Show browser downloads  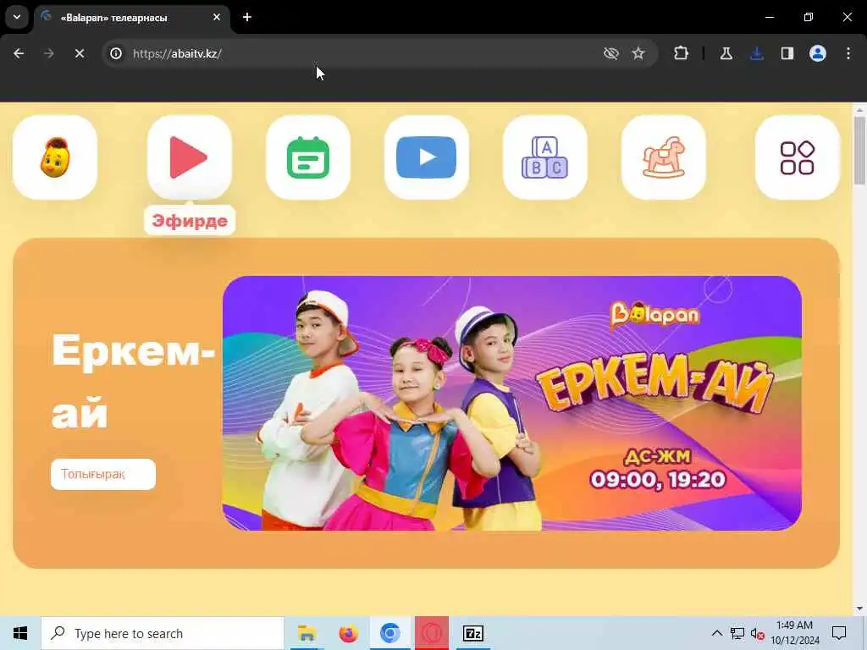(x=757, y=53)
